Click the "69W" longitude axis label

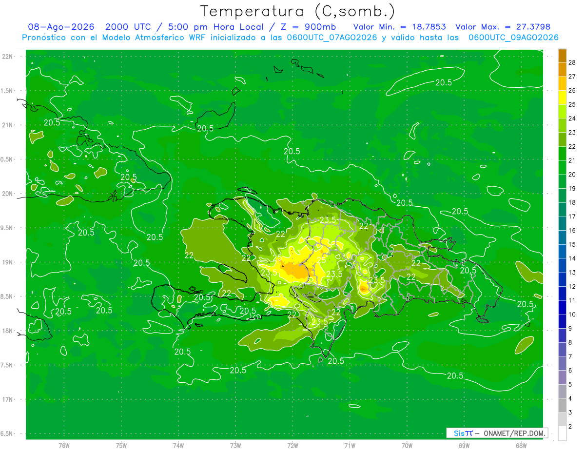click(464, 446)
